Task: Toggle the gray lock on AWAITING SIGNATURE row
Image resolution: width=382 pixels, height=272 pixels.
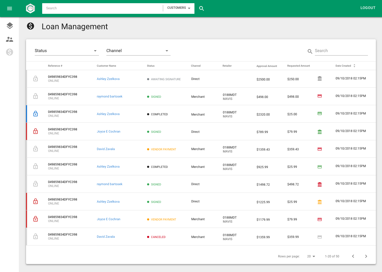Action: 36,79
